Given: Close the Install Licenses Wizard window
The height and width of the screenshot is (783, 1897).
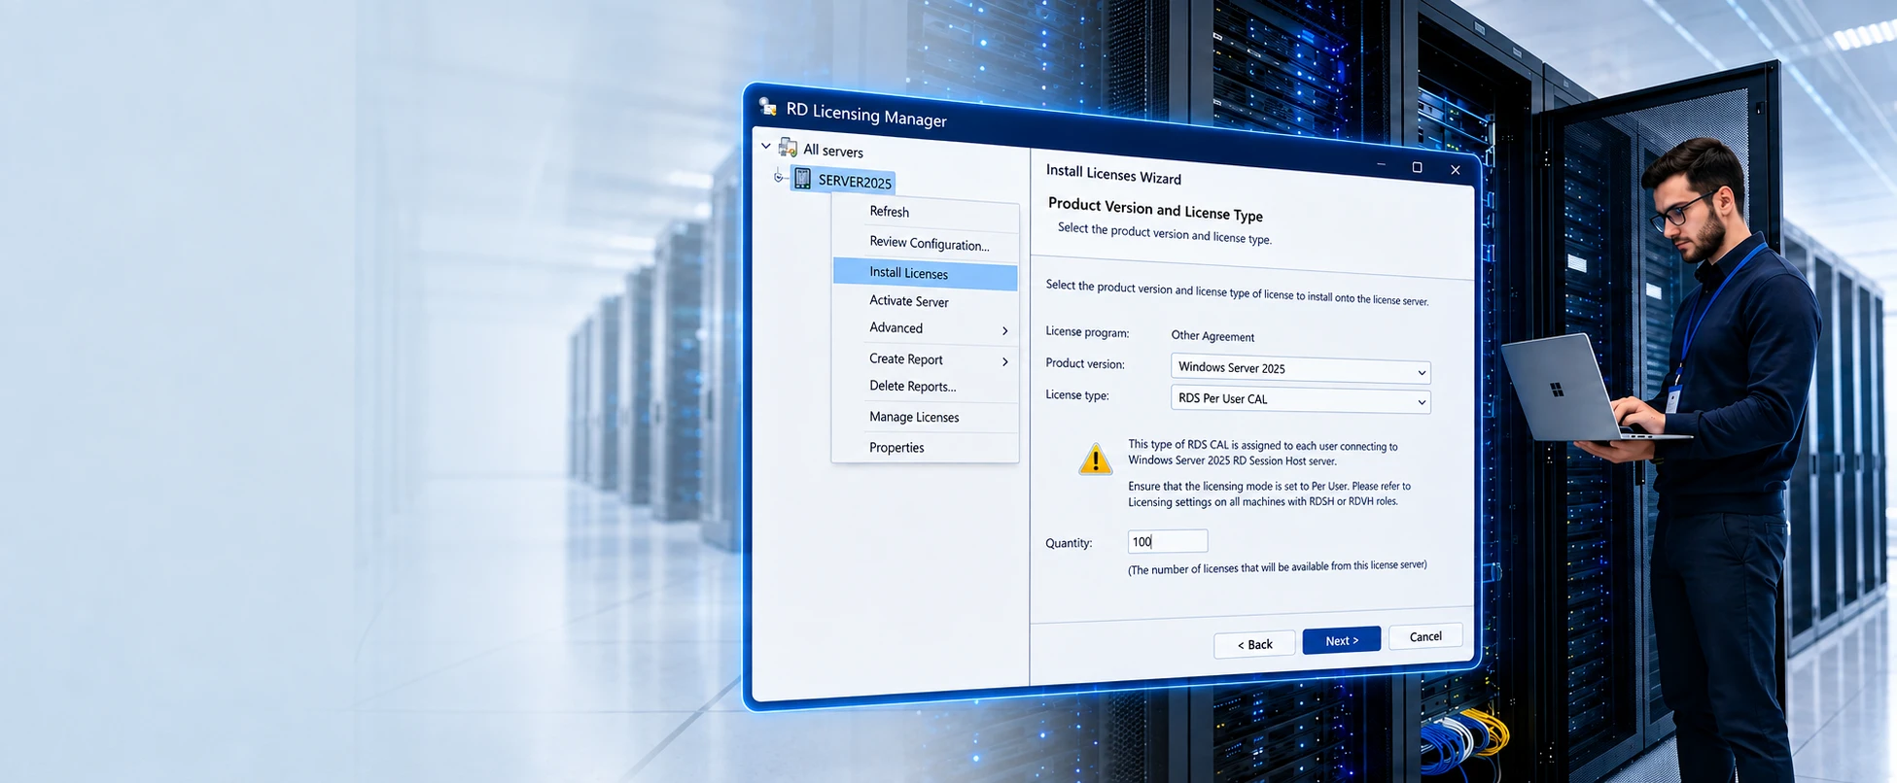Looking at the screenshot, I should coord(1455,170).
